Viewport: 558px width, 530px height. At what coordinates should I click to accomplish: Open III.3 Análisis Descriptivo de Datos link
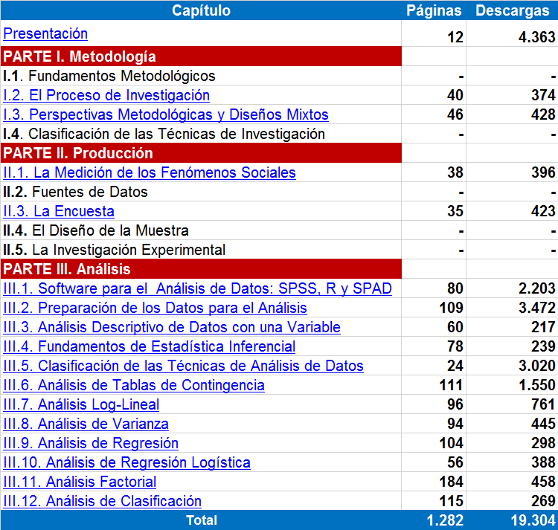click(172, 327)
